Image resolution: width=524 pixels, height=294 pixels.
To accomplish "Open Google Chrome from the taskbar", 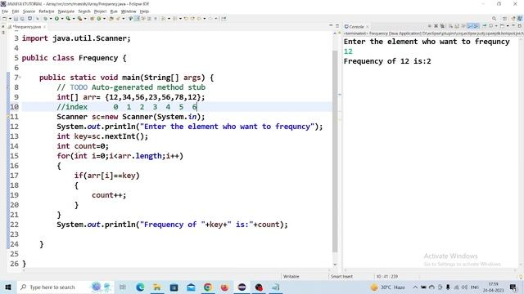I will (208, 287).
